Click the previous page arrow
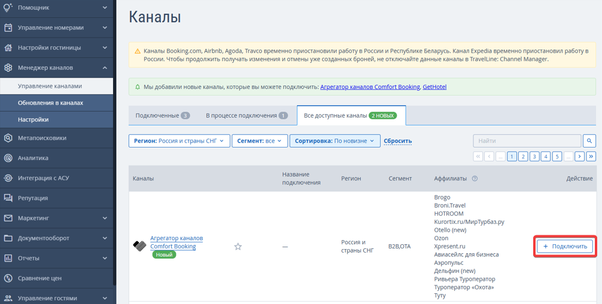The height and width of the screenshot is (304, 602). click(489, 156)
